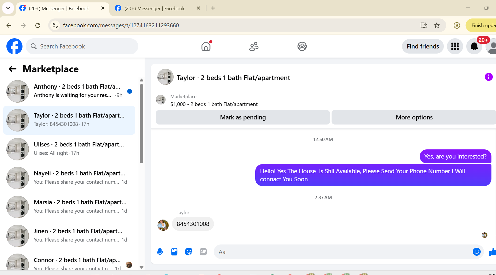Image resolution: width=496 pixels, height=275 pixels.
Task: Click the voice clip microphone icon
Action: [x=160, y=252]
